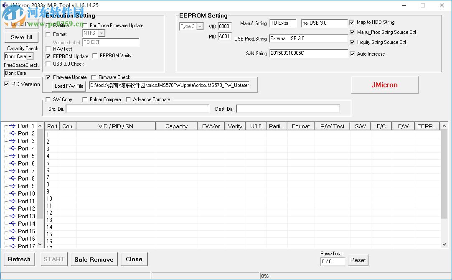The width and height of the screenshot is (452, 280).
Task: Click the PID input field
Action: coord(225,37)
